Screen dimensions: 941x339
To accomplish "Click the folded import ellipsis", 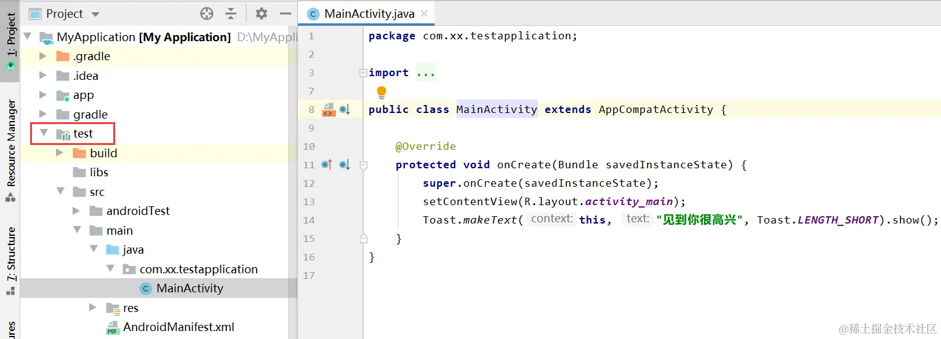I will pos(426,72).
